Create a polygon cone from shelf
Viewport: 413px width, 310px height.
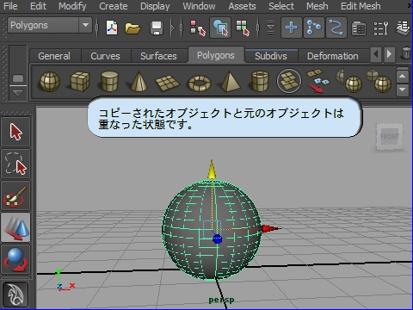pos(139,82)
